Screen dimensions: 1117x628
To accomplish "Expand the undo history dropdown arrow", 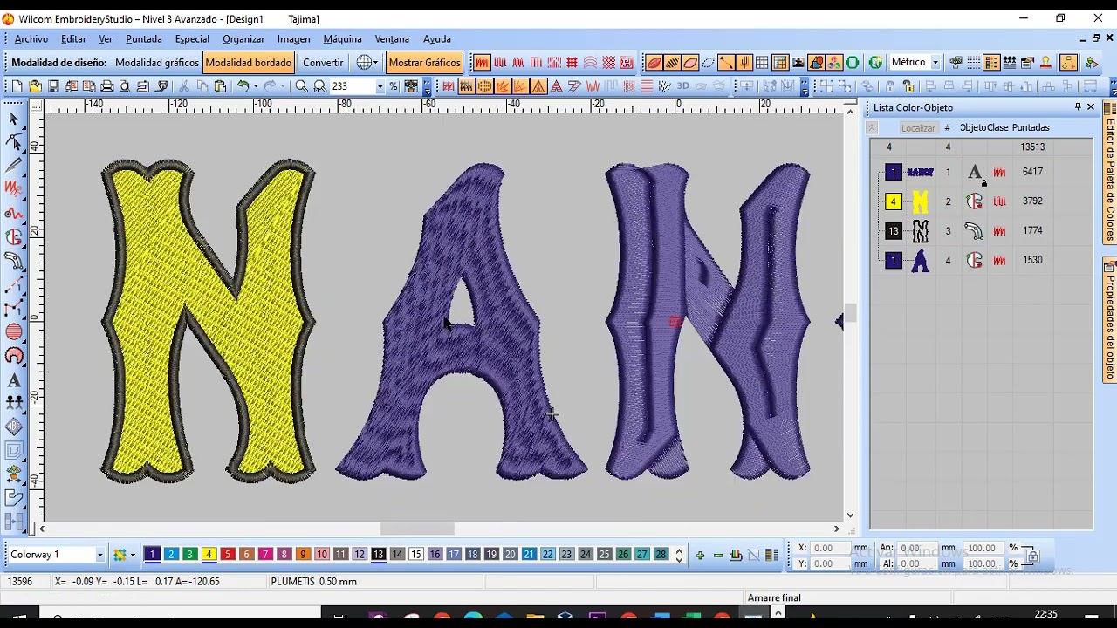I will (256, 86).
